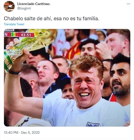
Task: Click the red EN team abbreviation box
Action: [x=7, y=34]
